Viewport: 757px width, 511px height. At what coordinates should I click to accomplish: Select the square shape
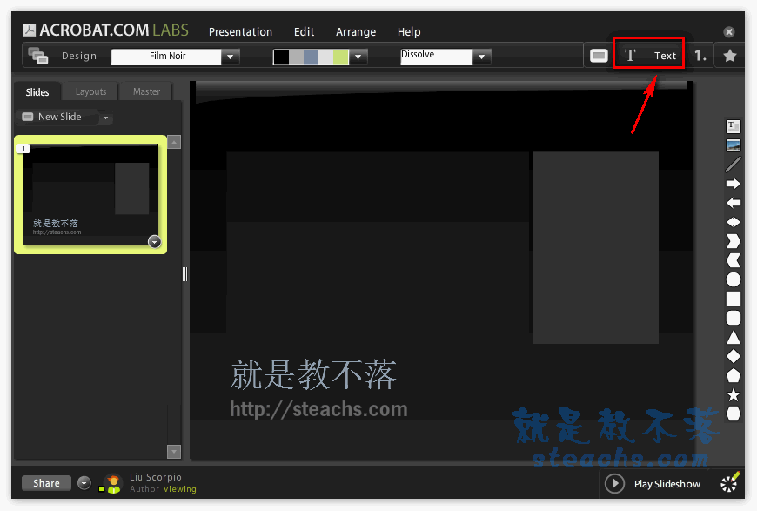734,299
